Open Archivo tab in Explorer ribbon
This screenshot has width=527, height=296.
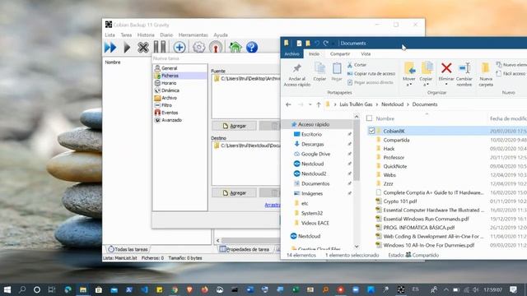coord(291,53)
